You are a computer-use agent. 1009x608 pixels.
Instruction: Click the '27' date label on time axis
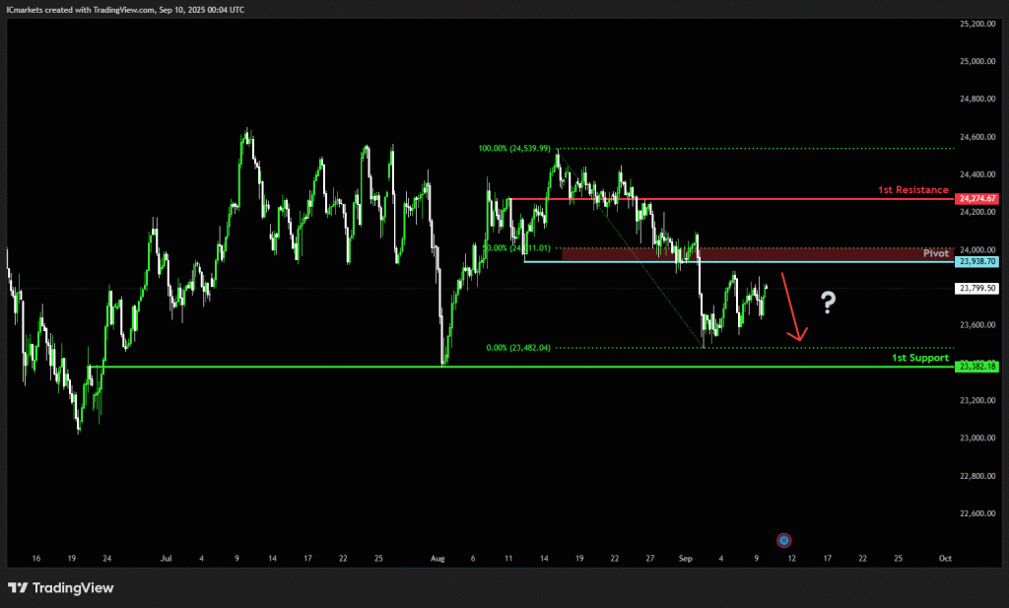650,559
